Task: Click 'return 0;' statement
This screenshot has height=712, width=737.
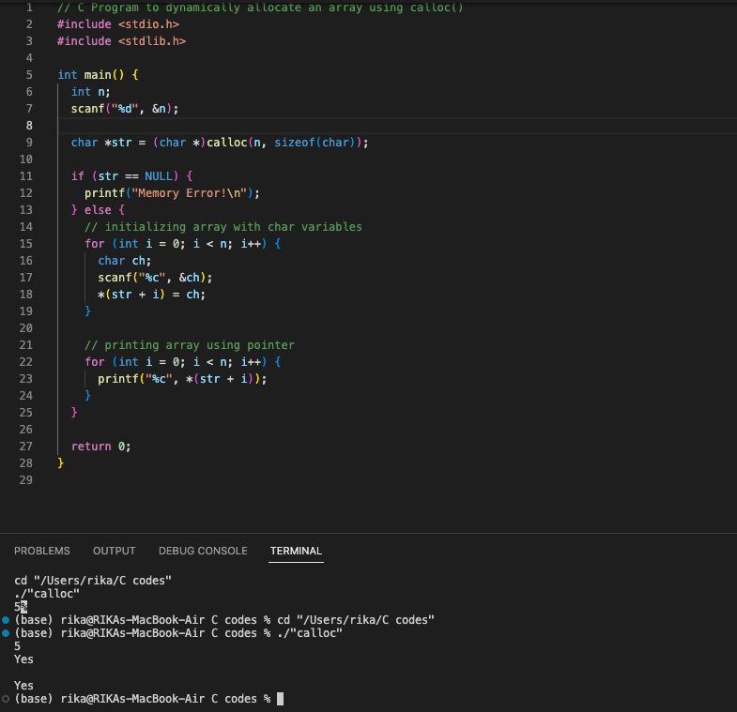Action: [x=101, y=447]
